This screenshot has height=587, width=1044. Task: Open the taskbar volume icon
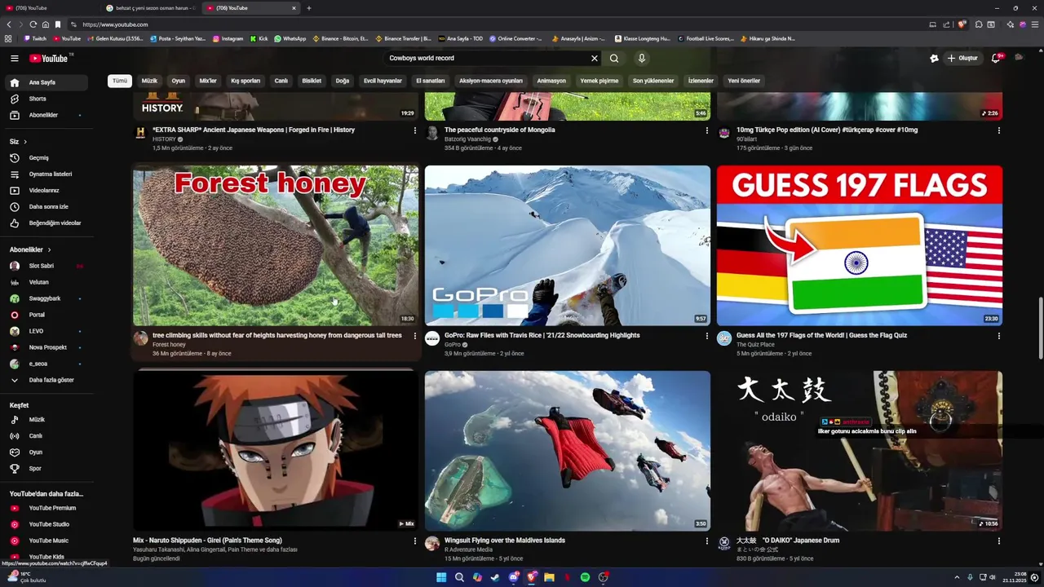click(x=993, y=577)
